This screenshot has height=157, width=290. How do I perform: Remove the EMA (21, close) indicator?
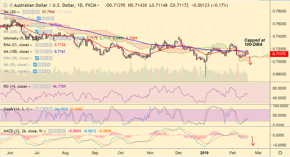coord(51,45)
